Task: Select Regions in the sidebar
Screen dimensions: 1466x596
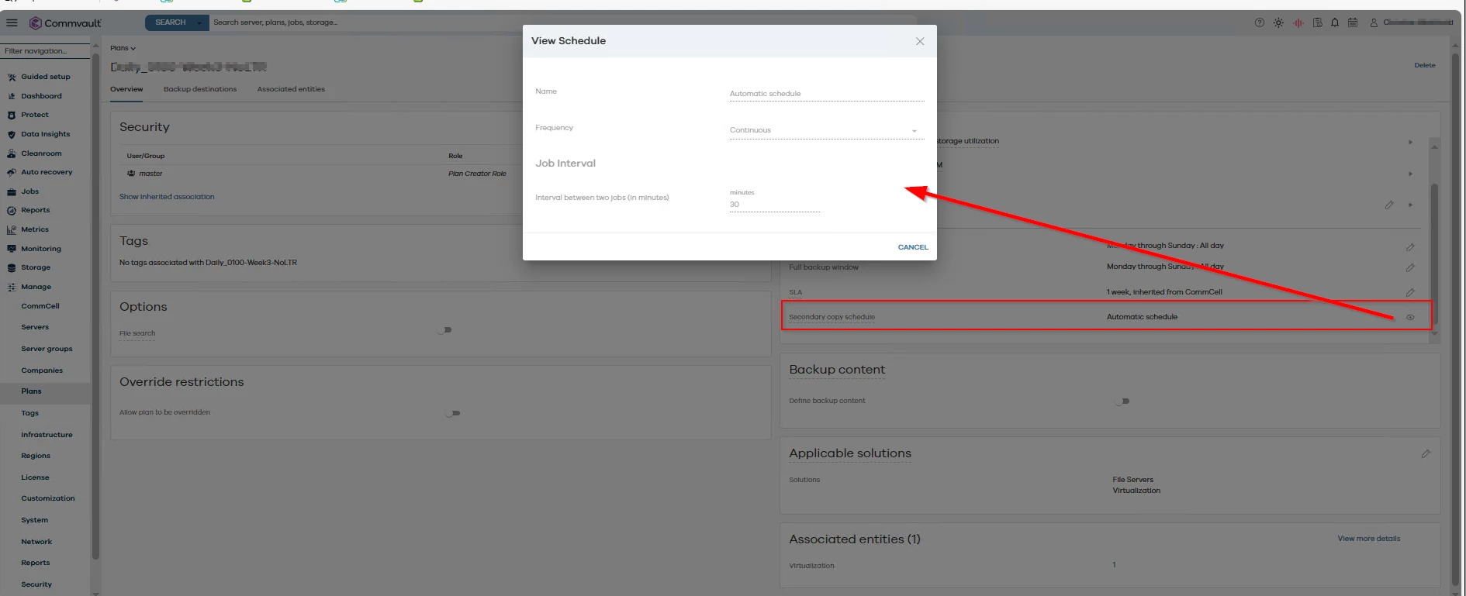Action: (36, 456)
